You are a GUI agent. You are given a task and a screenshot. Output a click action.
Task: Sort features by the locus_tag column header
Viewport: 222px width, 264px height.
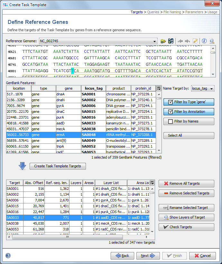point(93,88)
